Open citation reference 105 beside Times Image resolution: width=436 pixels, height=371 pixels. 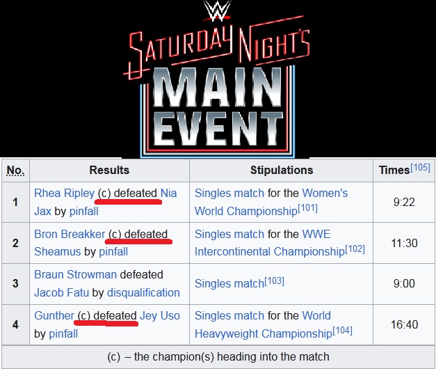[420, 167]
